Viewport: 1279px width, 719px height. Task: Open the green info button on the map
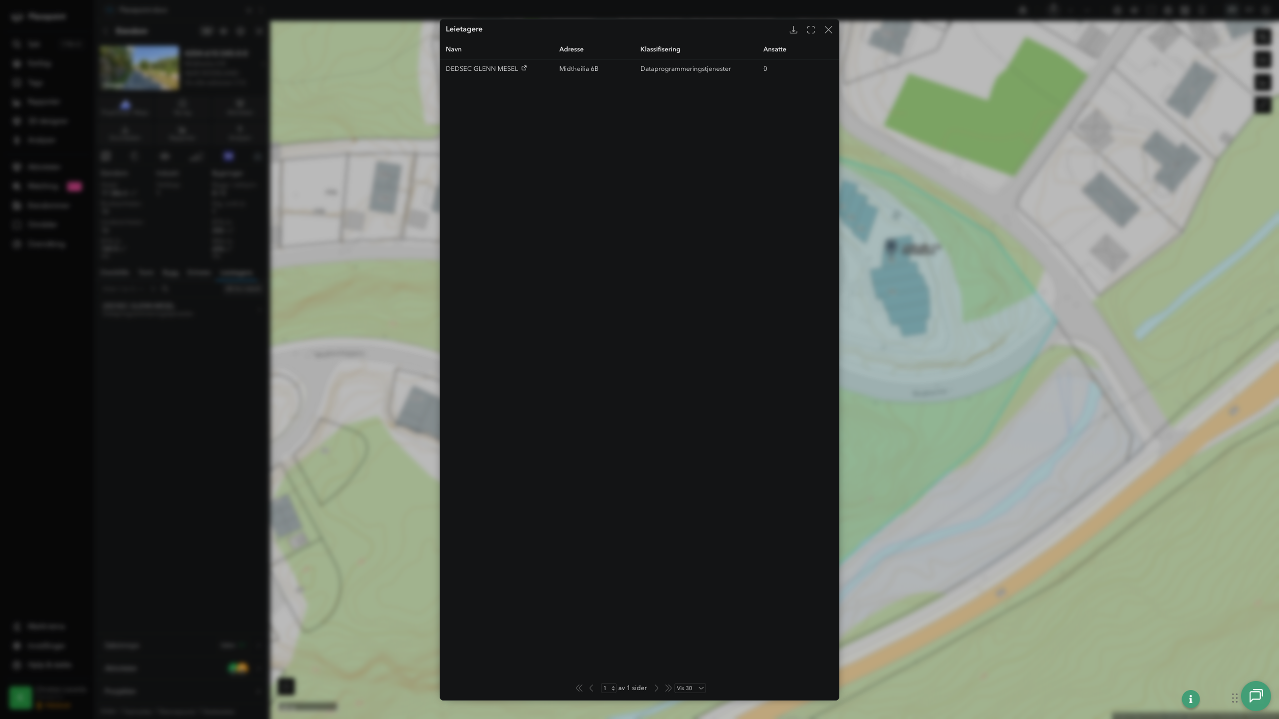[1191, 699]
